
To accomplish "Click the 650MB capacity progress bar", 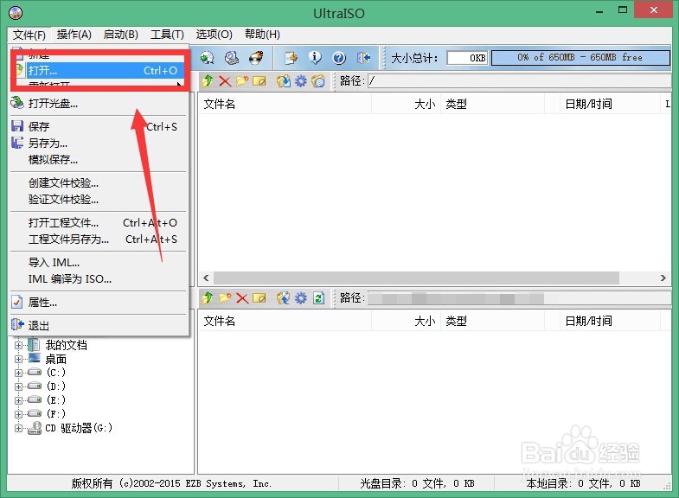I will tap(580, 58).
